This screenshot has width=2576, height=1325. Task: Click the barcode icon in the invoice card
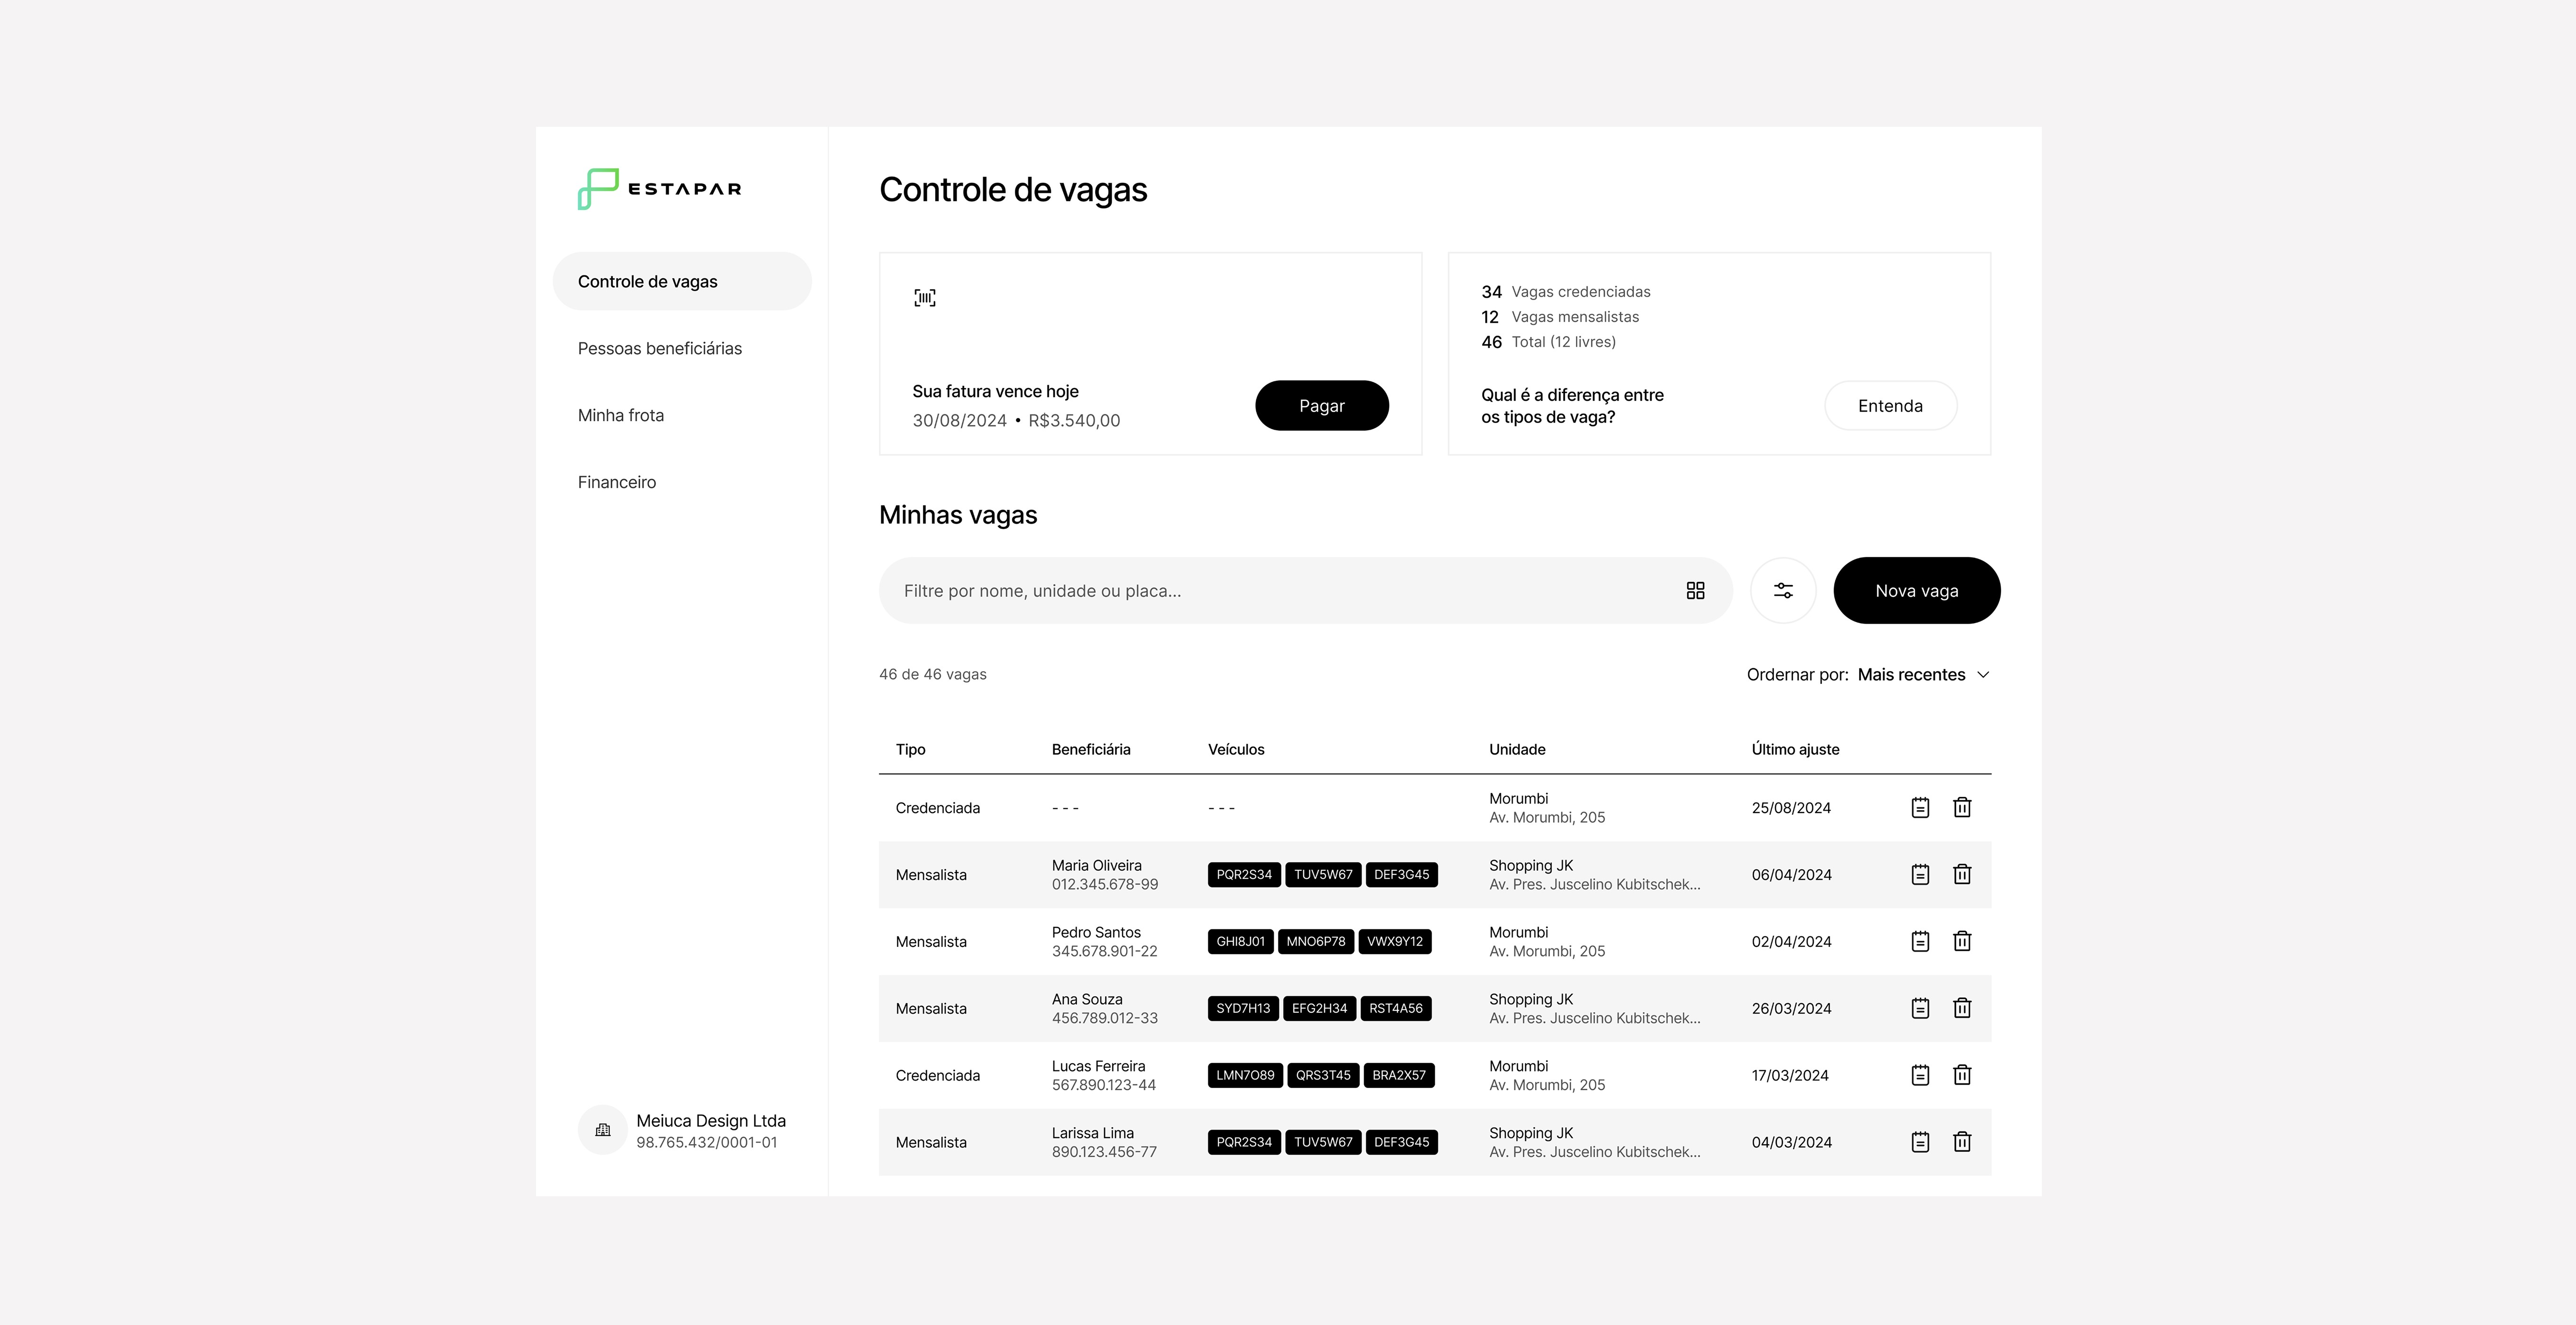tap(925, 298)
